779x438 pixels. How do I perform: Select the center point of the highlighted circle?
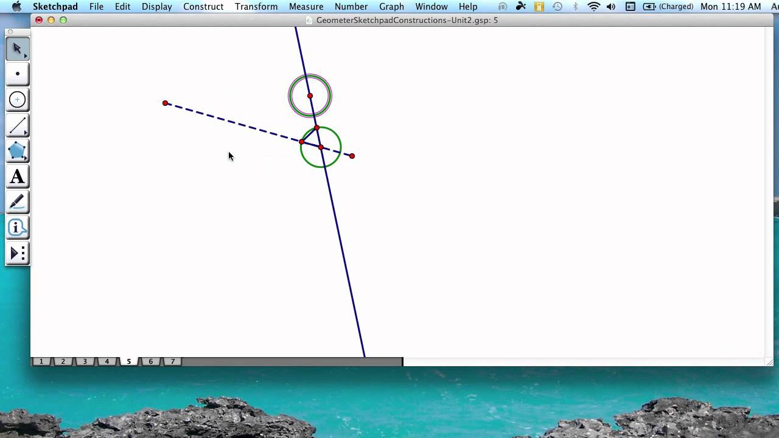[x=310, y=96]
